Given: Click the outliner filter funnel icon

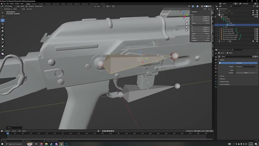Looking at the screenshot, I should tap(254, 6).
